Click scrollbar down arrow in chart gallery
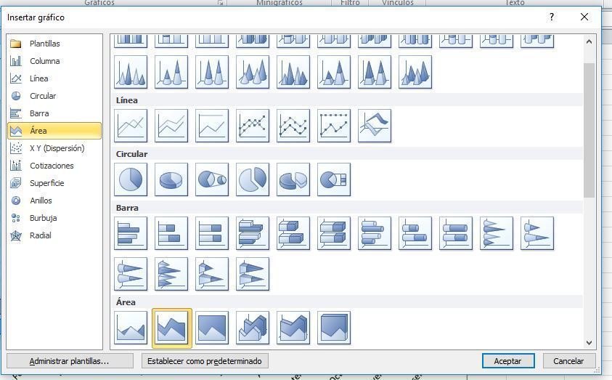 [x=589, y=342]
